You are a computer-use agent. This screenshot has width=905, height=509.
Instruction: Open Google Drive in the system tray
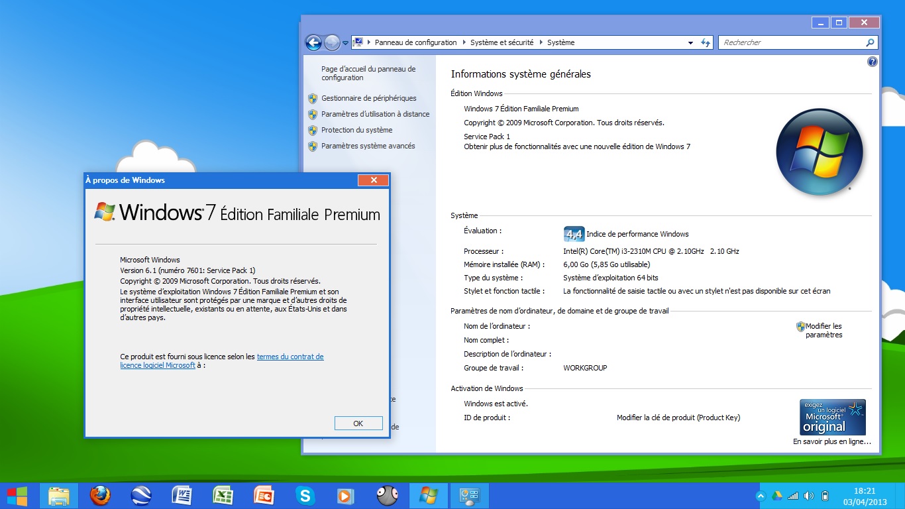click(x=777, y=496)
